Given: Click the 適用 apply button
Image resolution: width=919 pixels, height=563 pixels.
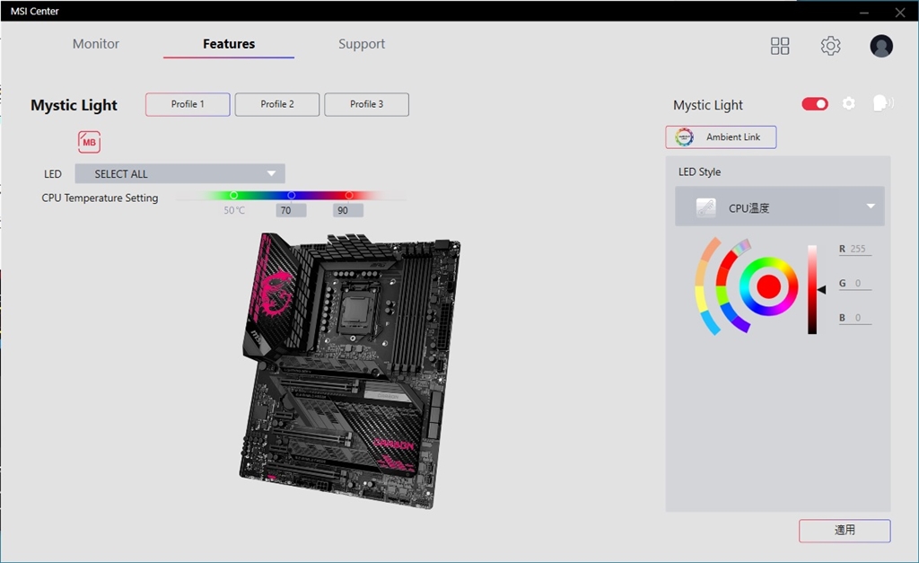Looking at the screenshot, I should pyautogui.click(x=845, y=530).
